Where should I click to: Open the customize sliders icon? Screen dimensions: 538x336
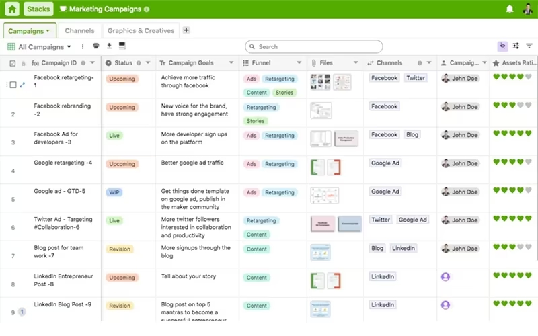pos(516,46)
